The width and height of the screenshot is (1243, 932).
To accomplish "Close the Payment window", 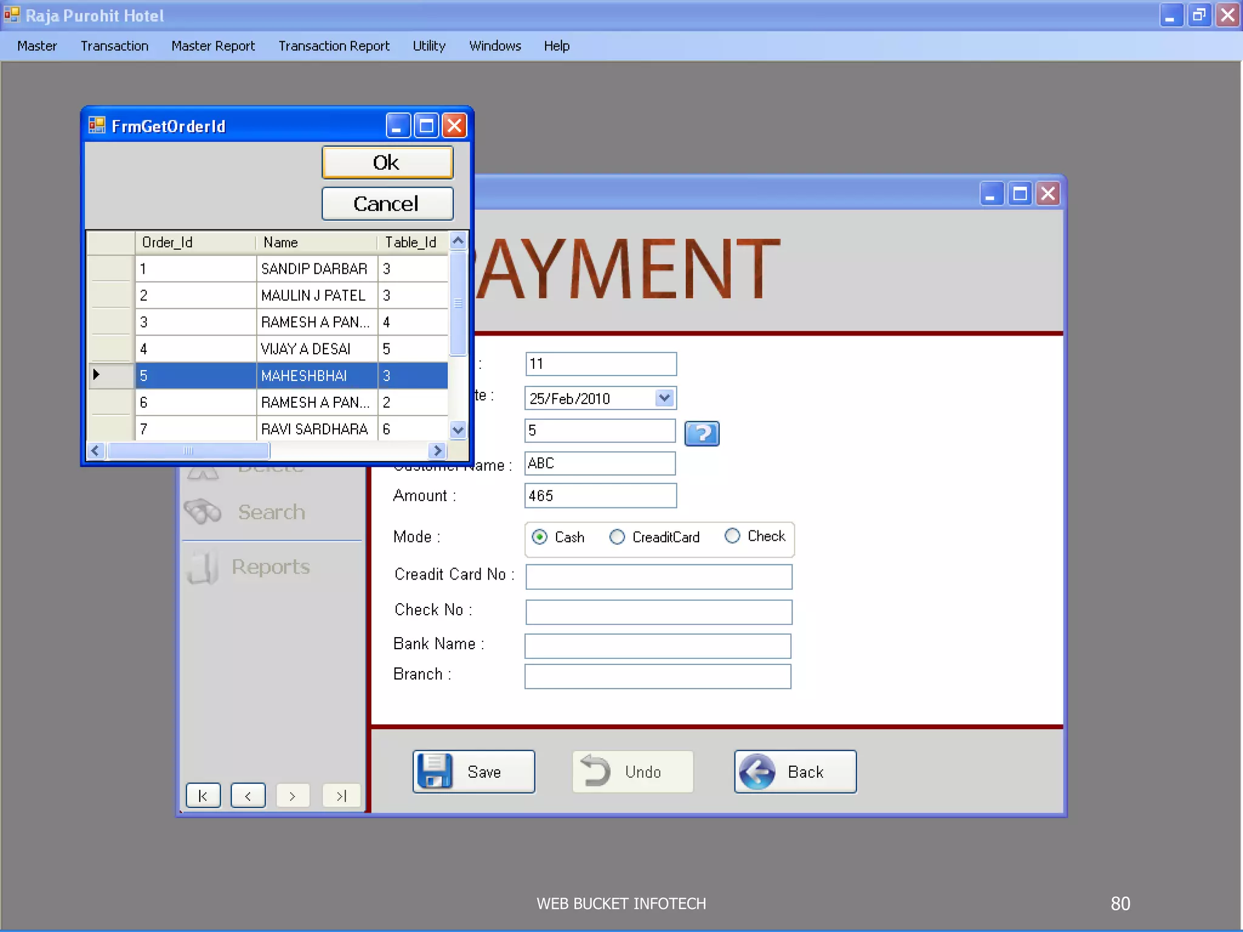I will (x=1048, y=194).
